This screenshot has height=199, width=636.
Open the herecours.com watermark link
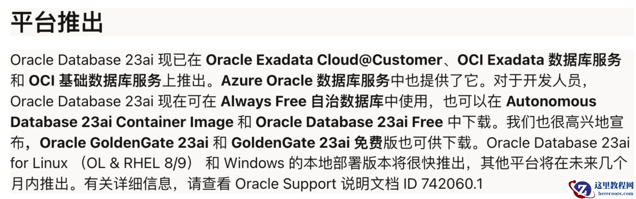[x=614, y=194]
